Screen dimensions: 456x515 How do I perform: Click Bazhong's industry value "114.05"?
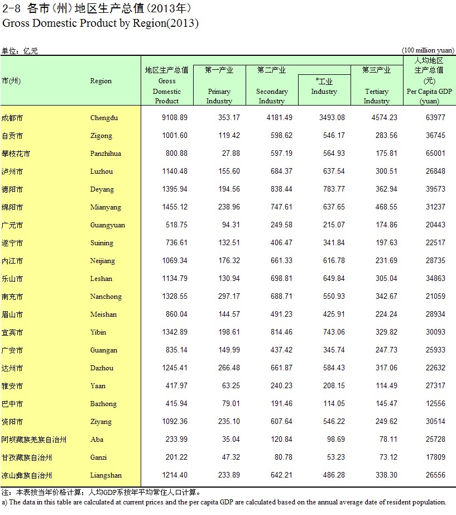pos(334,404)
